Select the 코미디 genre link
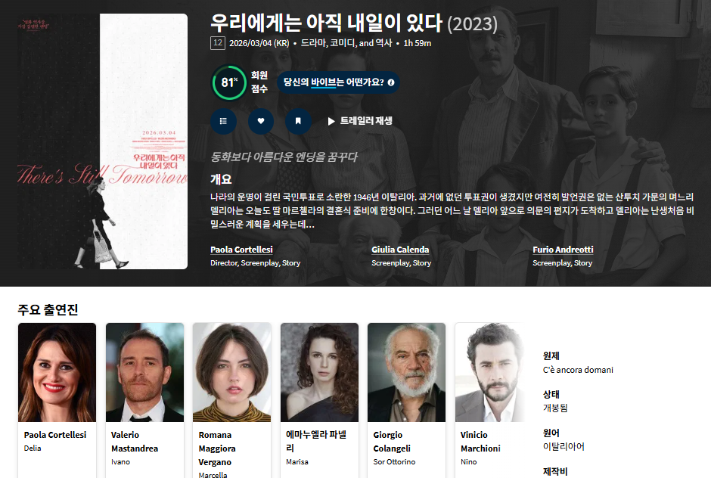 (x=343, y=43)
